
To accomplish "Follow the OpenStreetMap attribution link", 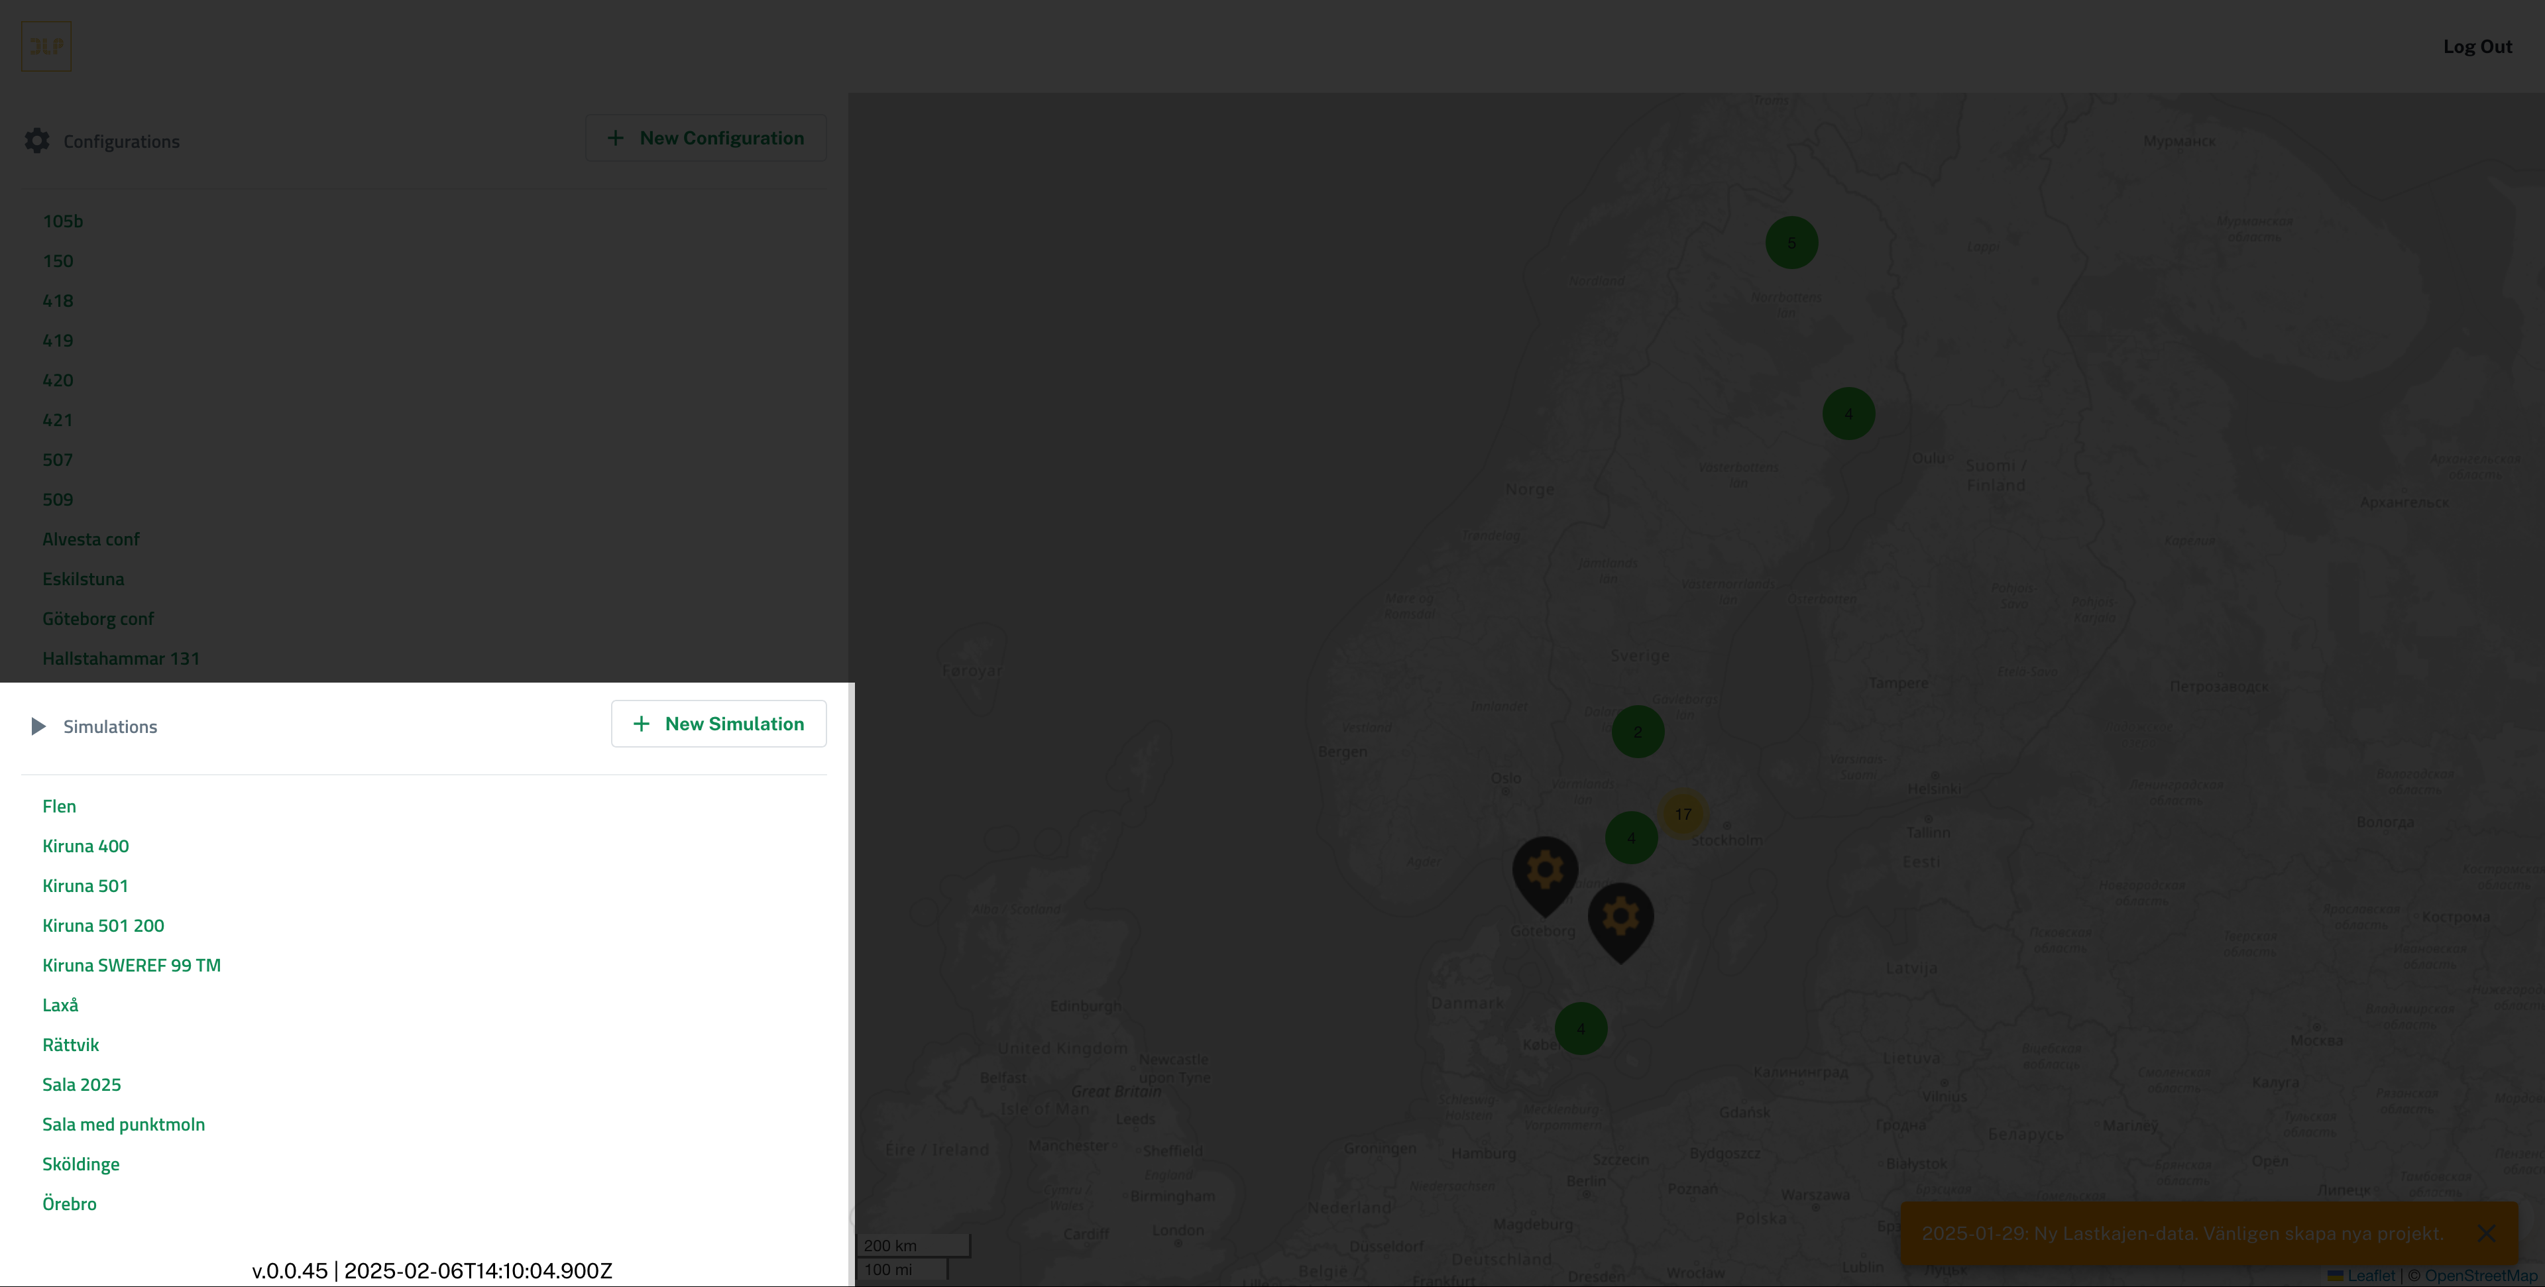I will click(x=2481, y=1275).
